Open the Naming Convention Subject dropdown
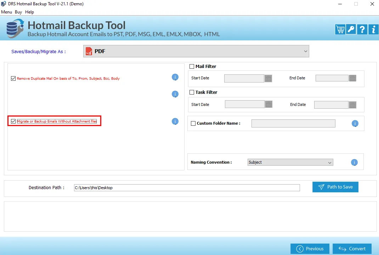Screen dimensions: 379x255 pyautogui.click(x=290, y=163)
